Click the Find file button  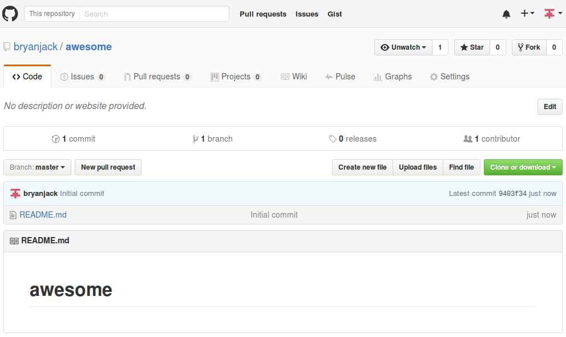[462, 167]
